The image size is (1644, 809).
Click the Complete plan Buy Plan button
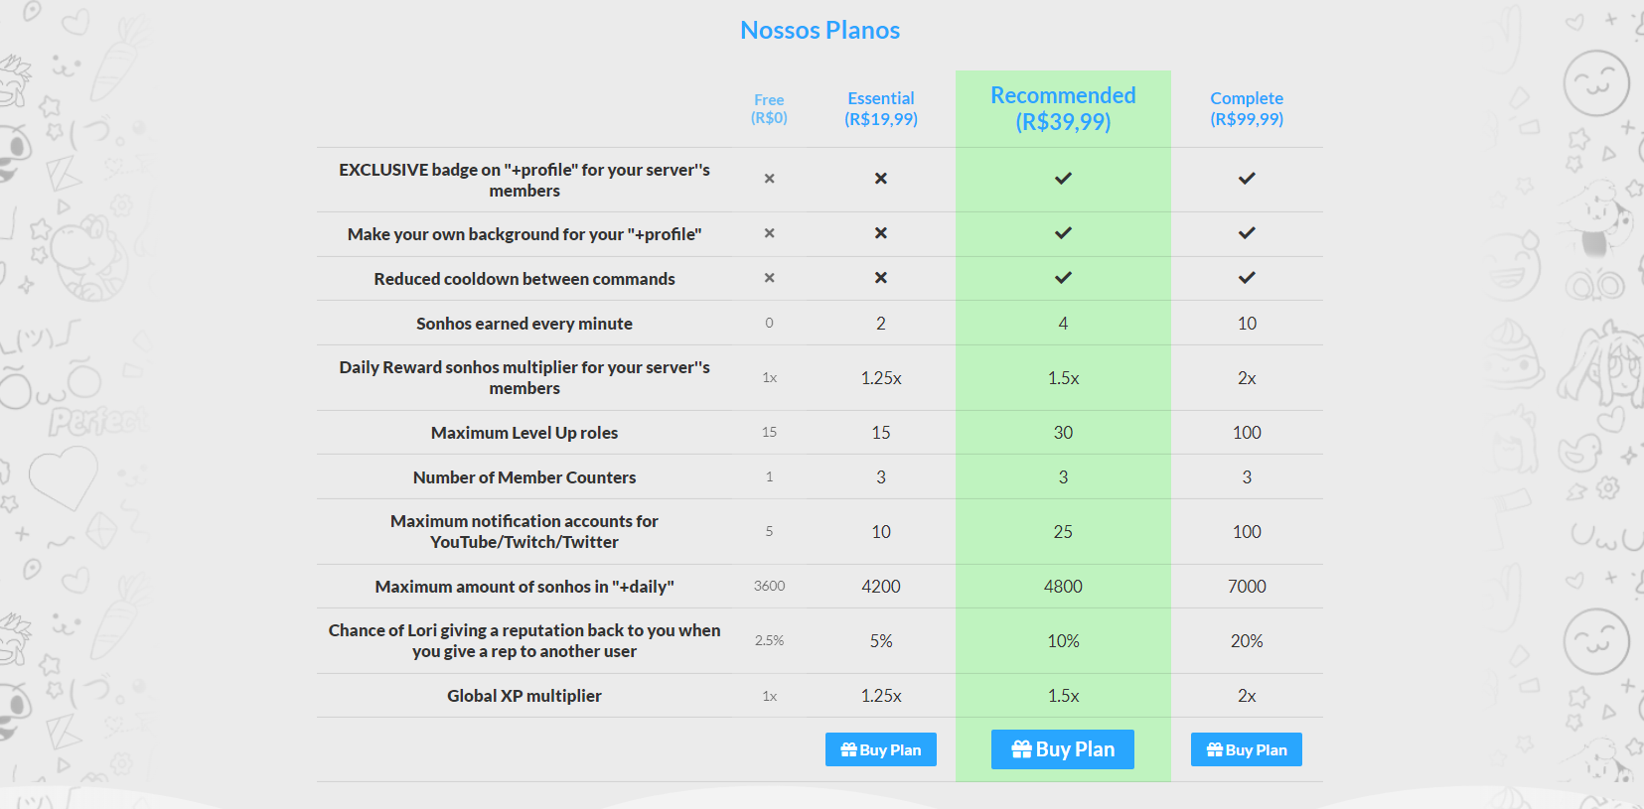point(1247,749)
